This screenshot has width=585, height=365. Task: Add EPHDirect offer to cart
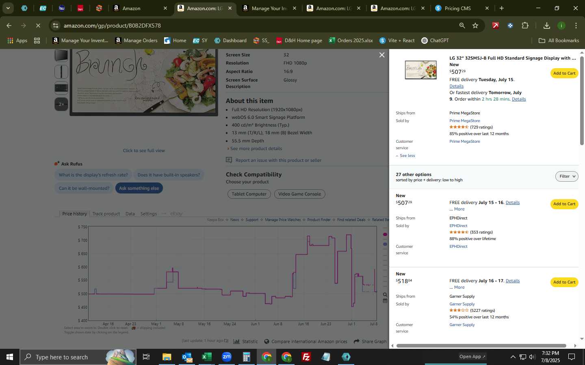[564, 204]
